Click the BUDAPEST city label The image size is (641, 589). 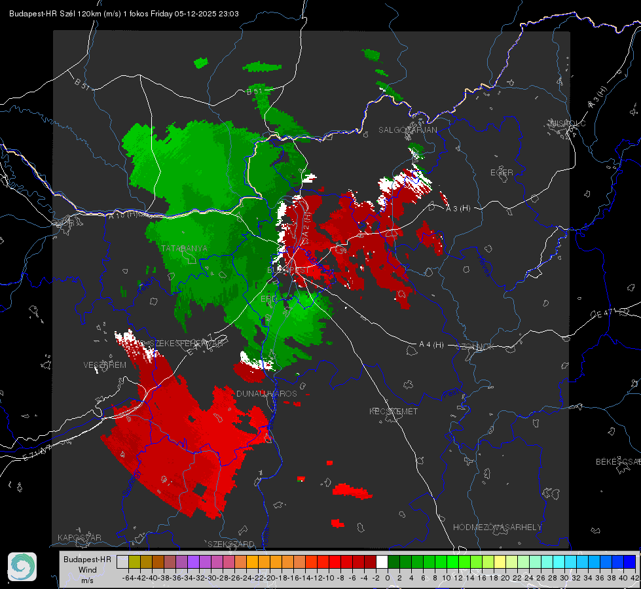pos(288,270)
